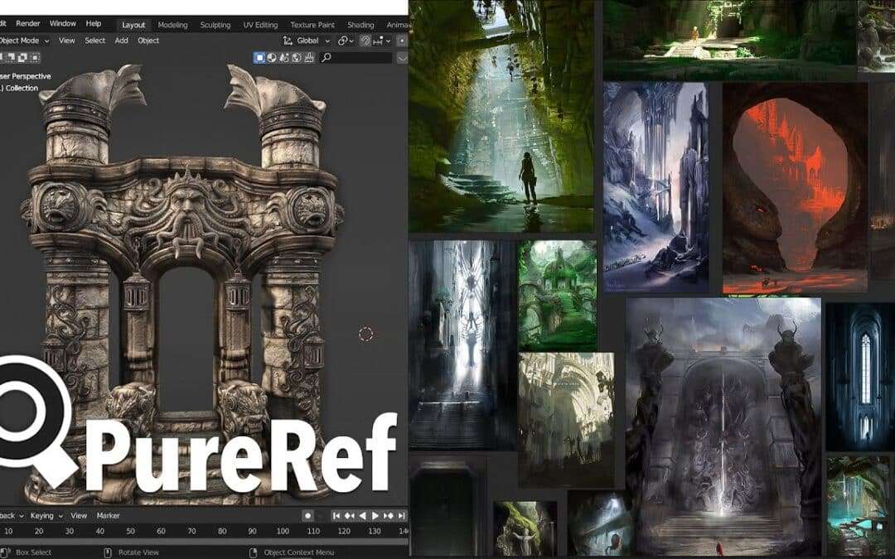
Task: Click the magnifier icon in search field
Action: tap(327, 58)
